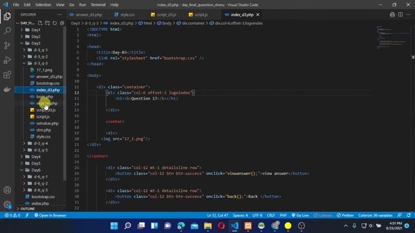This screenshot has width=415, height=233.
Task: Click Colorize variables status item
Action: pyautogui.click(x=375, y=216)
